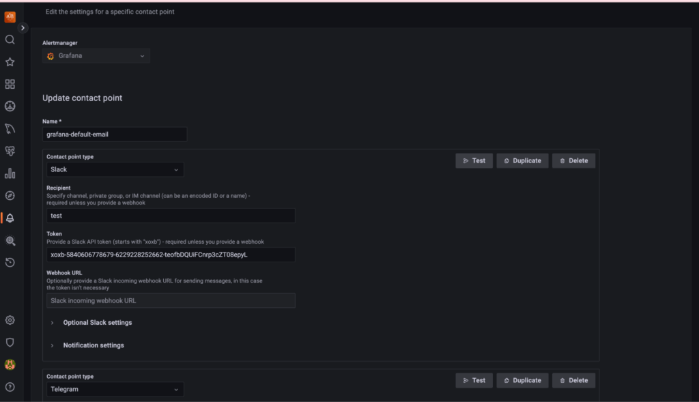Open Configuration gear icon in sidebar
The image size is (699, 402).
(10, 320)
